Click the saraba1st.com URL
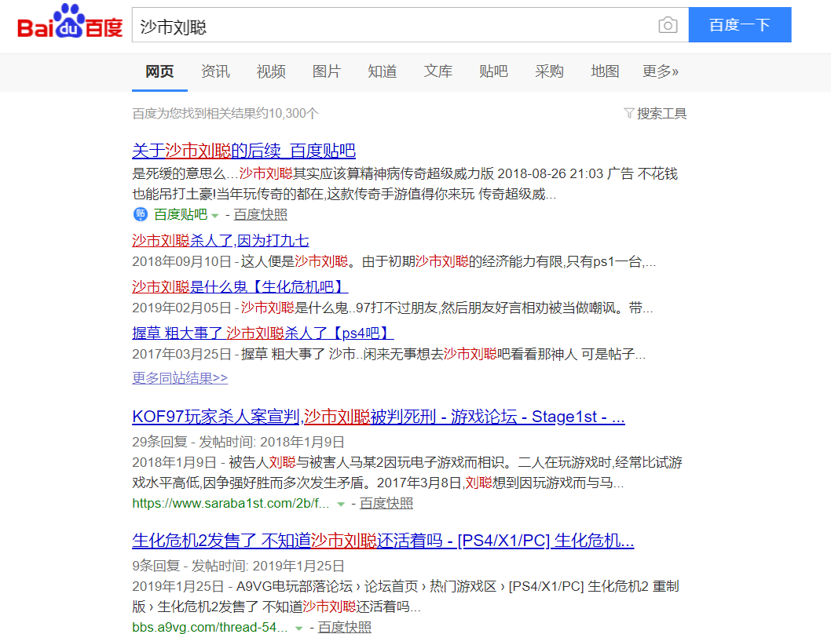This screenshot has width=831, height=634. [x=231, y=503]
